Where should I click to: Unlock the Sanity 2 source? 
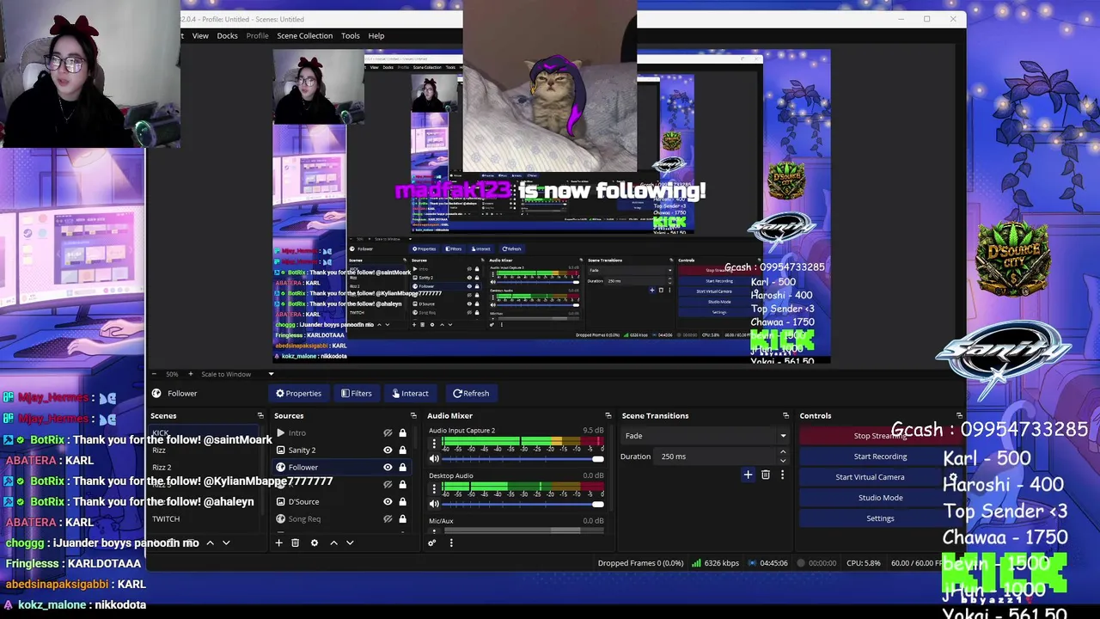(402, 450)
